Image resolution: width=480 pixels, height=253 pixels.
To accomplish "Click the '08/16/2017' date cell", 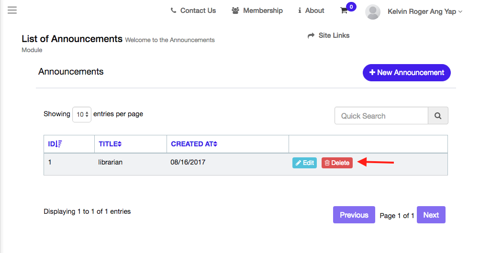I will click(x=188, y=162).
